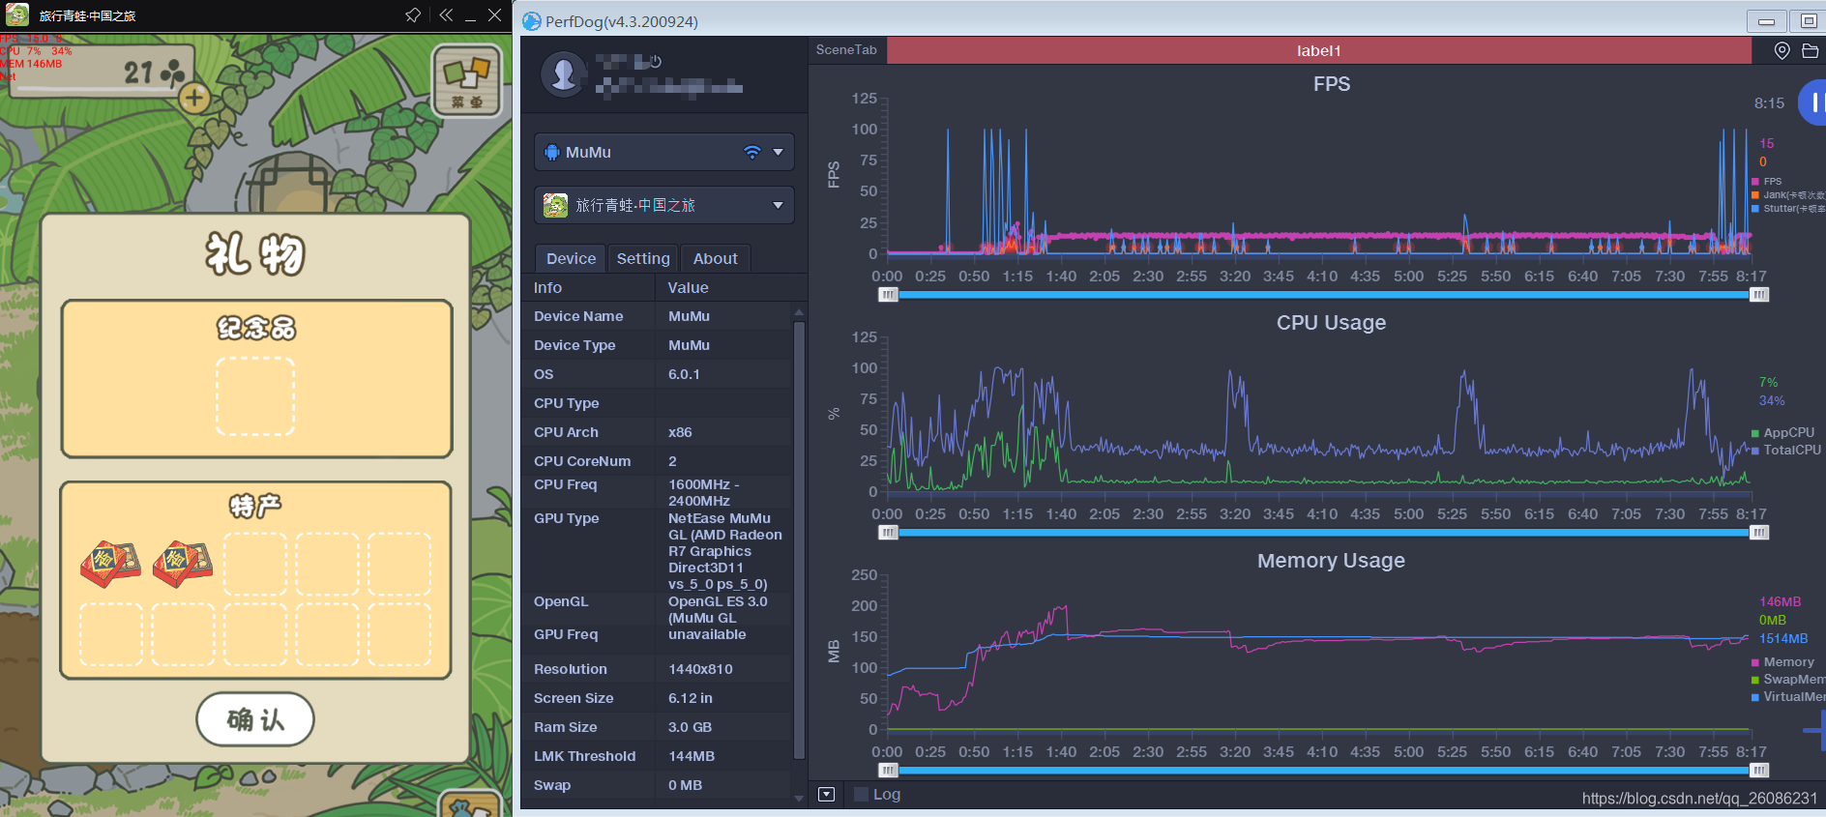Select the first red specialty item in 特产
The width and height of the screenshot is (1826, 817).
pos(110,564)
